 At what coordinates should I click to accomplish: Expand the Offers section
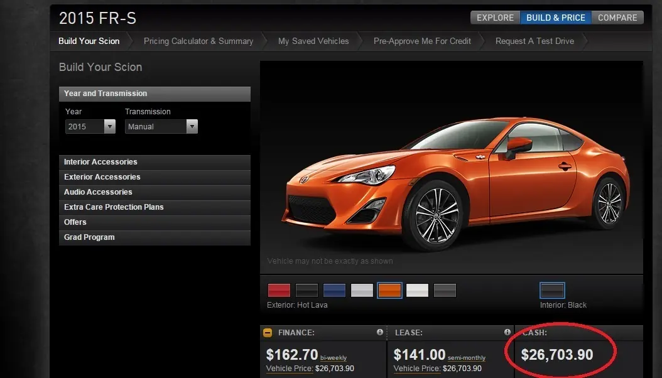(x=155, y=223)
